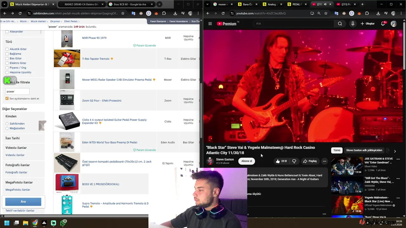
Task: Toggle İlan açıklamalarını dahil et checkbox
Action: 7,98
